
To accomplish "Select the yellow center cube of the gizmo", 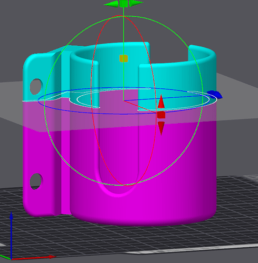I will (x=123, y=58).
